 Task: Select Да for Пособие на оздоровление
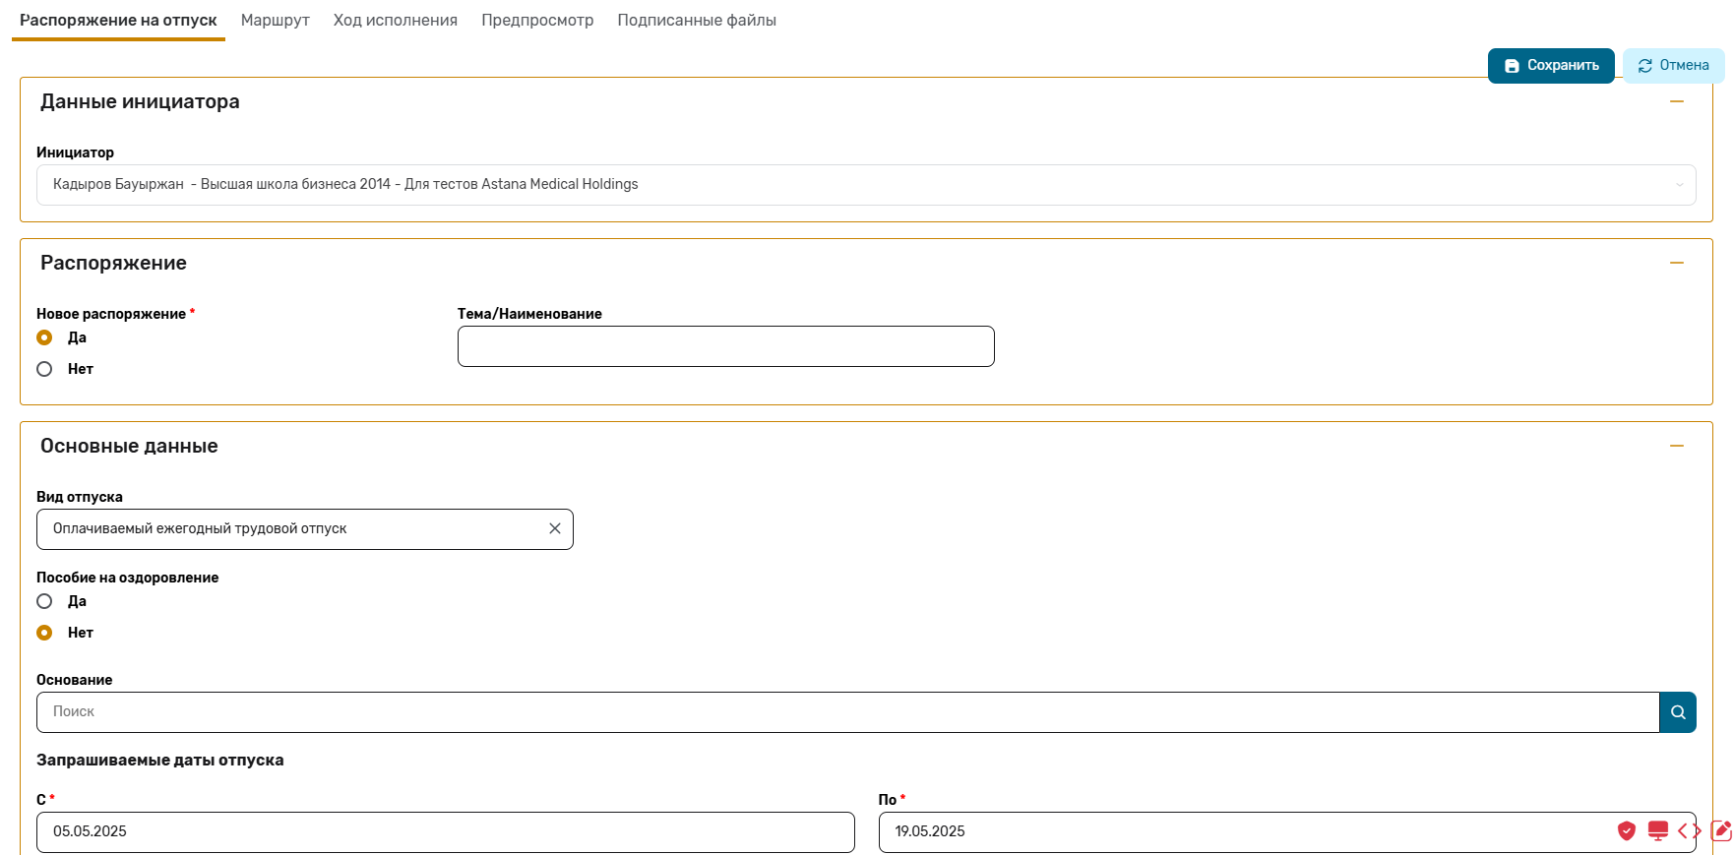44,601
